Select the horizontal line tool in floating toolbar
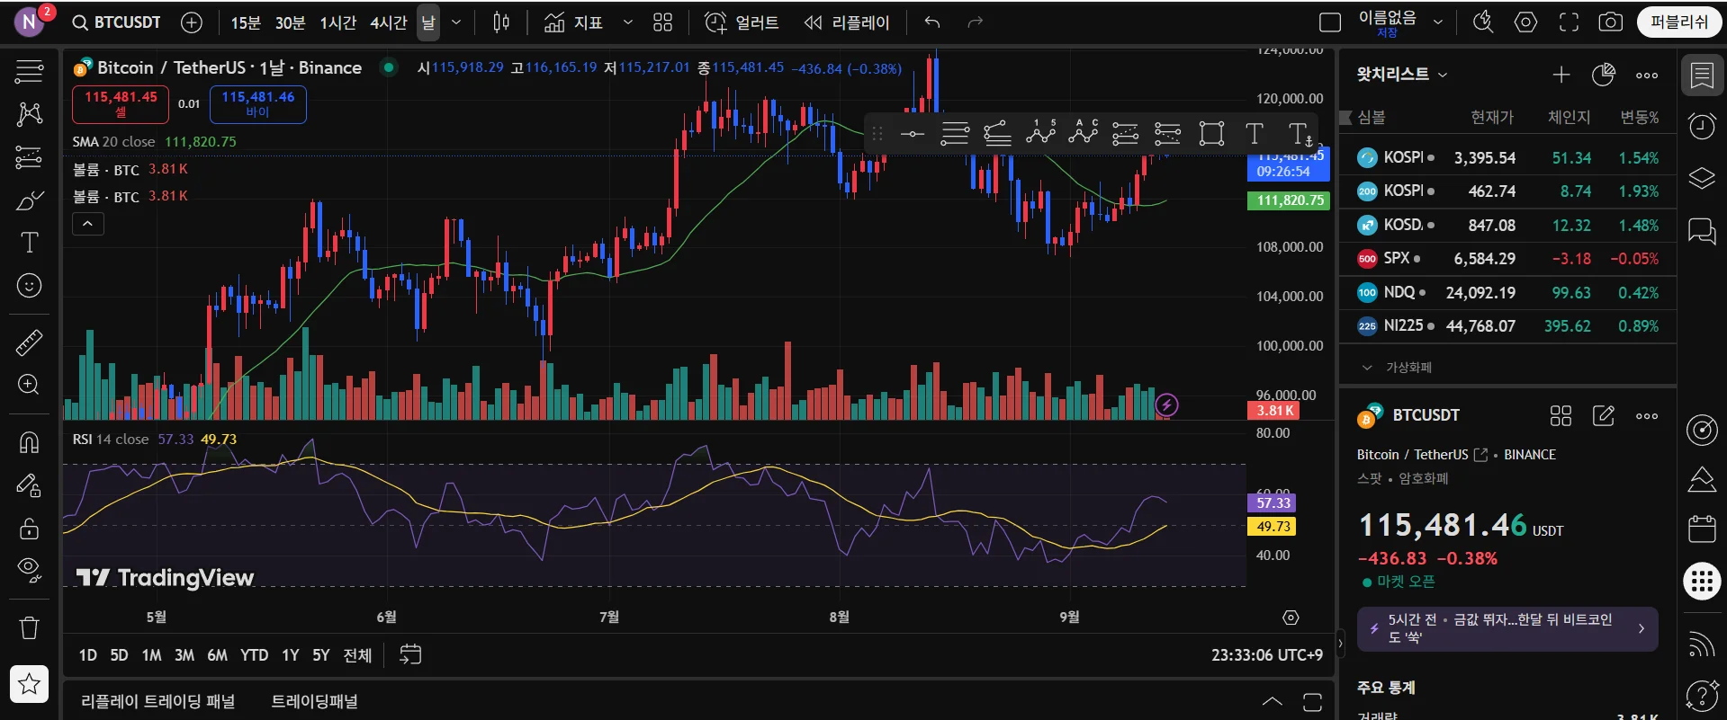This screenshot has width=1727, height=720. [x=913, y=134]
